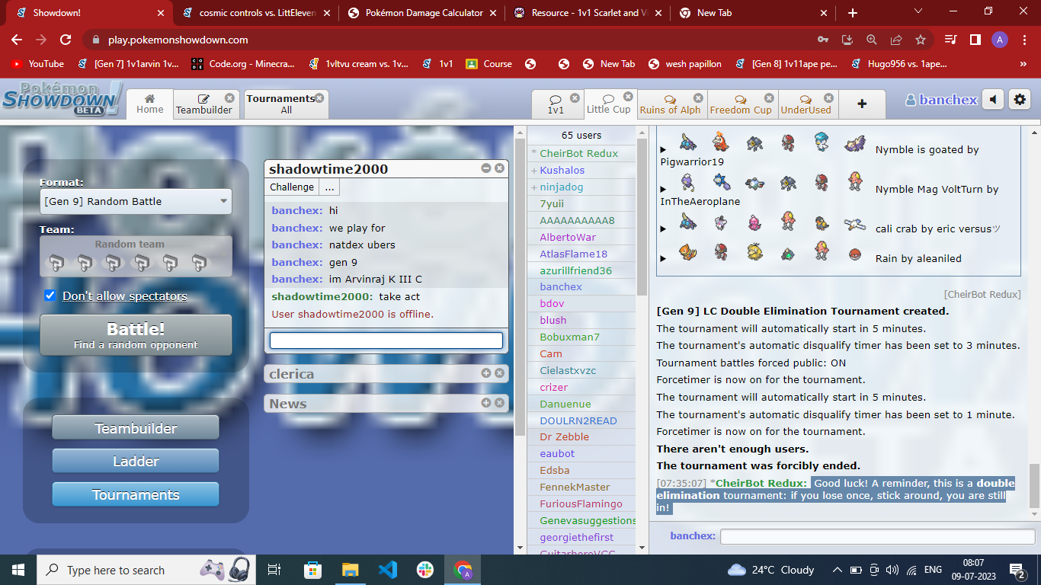Viewport: 1041px width, 585px height.
Task: Click the Ladder button
Action: 136,461
